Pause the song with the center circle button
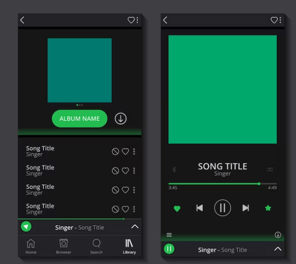The height and width of the screenshot is (264, 296). [x=222, y=208]
